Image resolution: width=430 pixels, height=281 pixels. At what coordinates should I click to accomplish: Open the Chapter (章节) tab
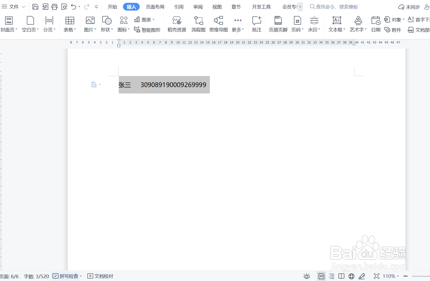point(236,7)
